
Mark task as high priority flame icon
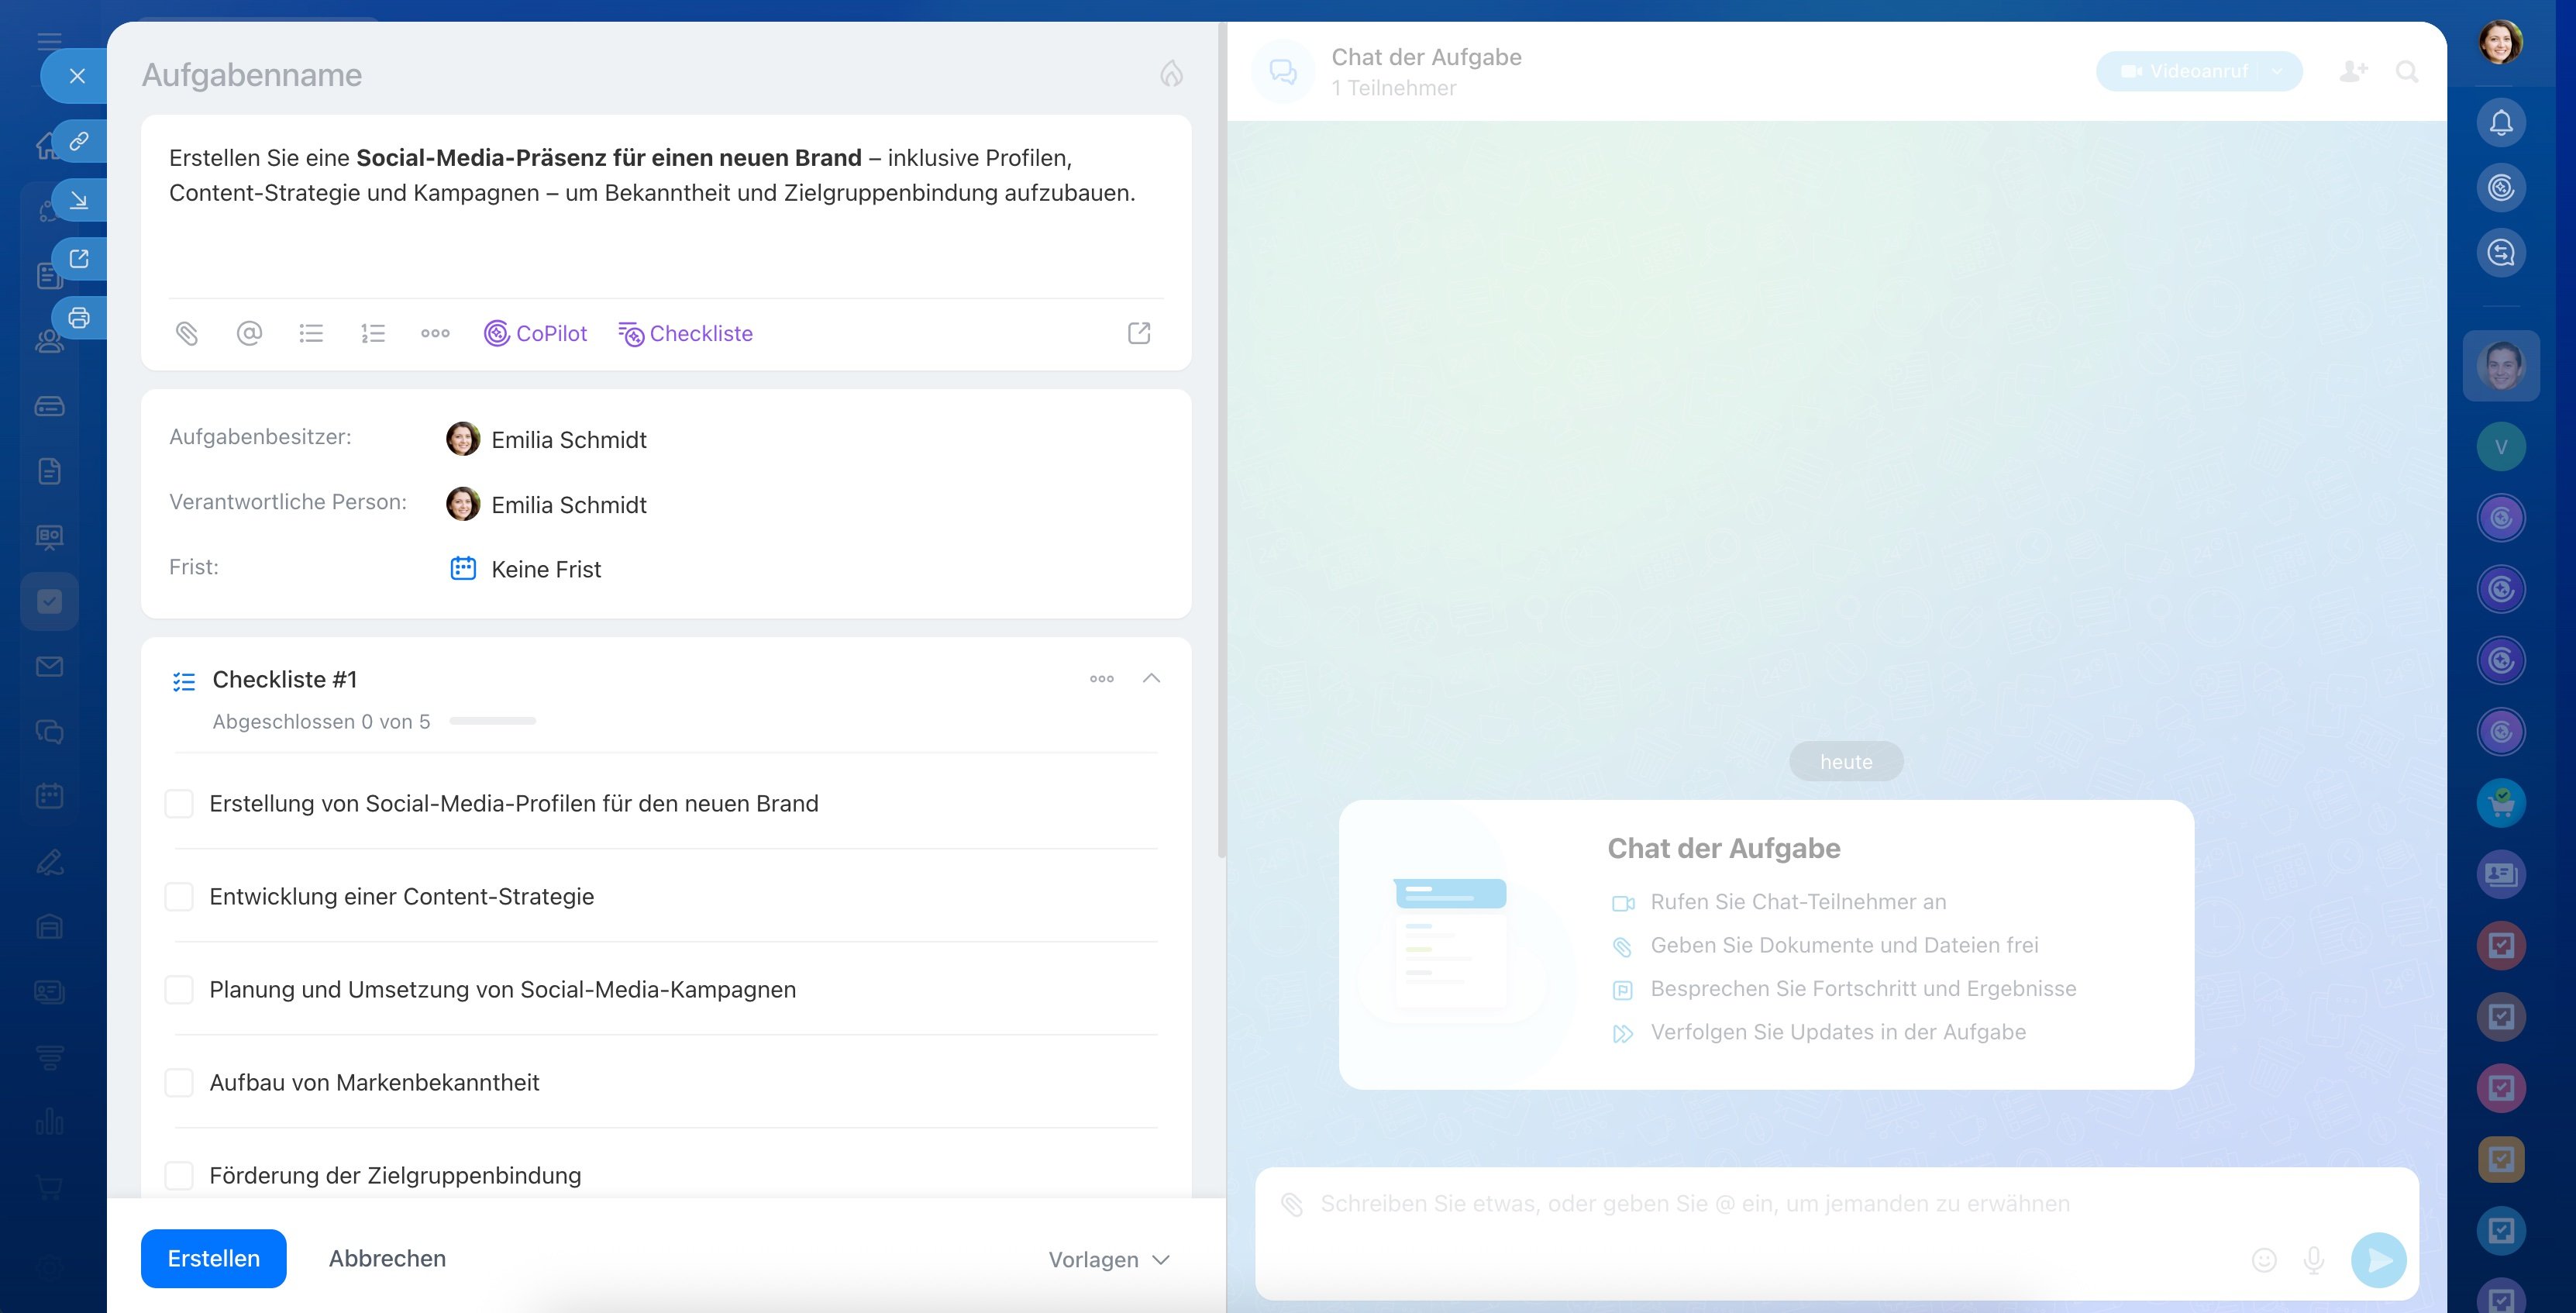1171,74
